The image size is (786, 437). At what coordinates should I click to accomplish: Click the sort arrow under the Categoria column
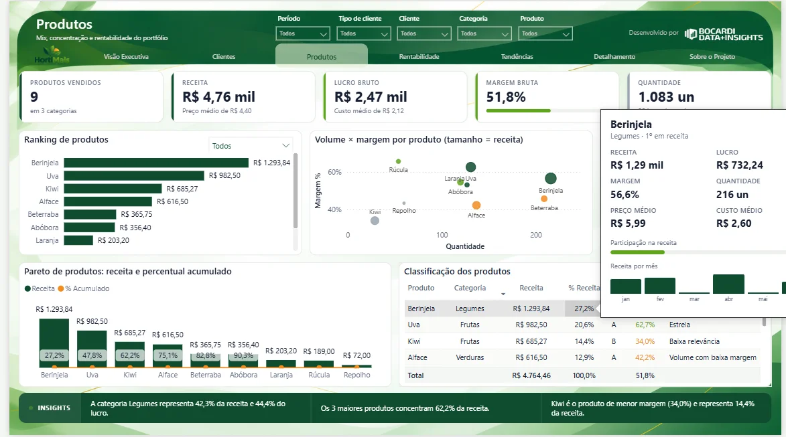tap(503, 294)
